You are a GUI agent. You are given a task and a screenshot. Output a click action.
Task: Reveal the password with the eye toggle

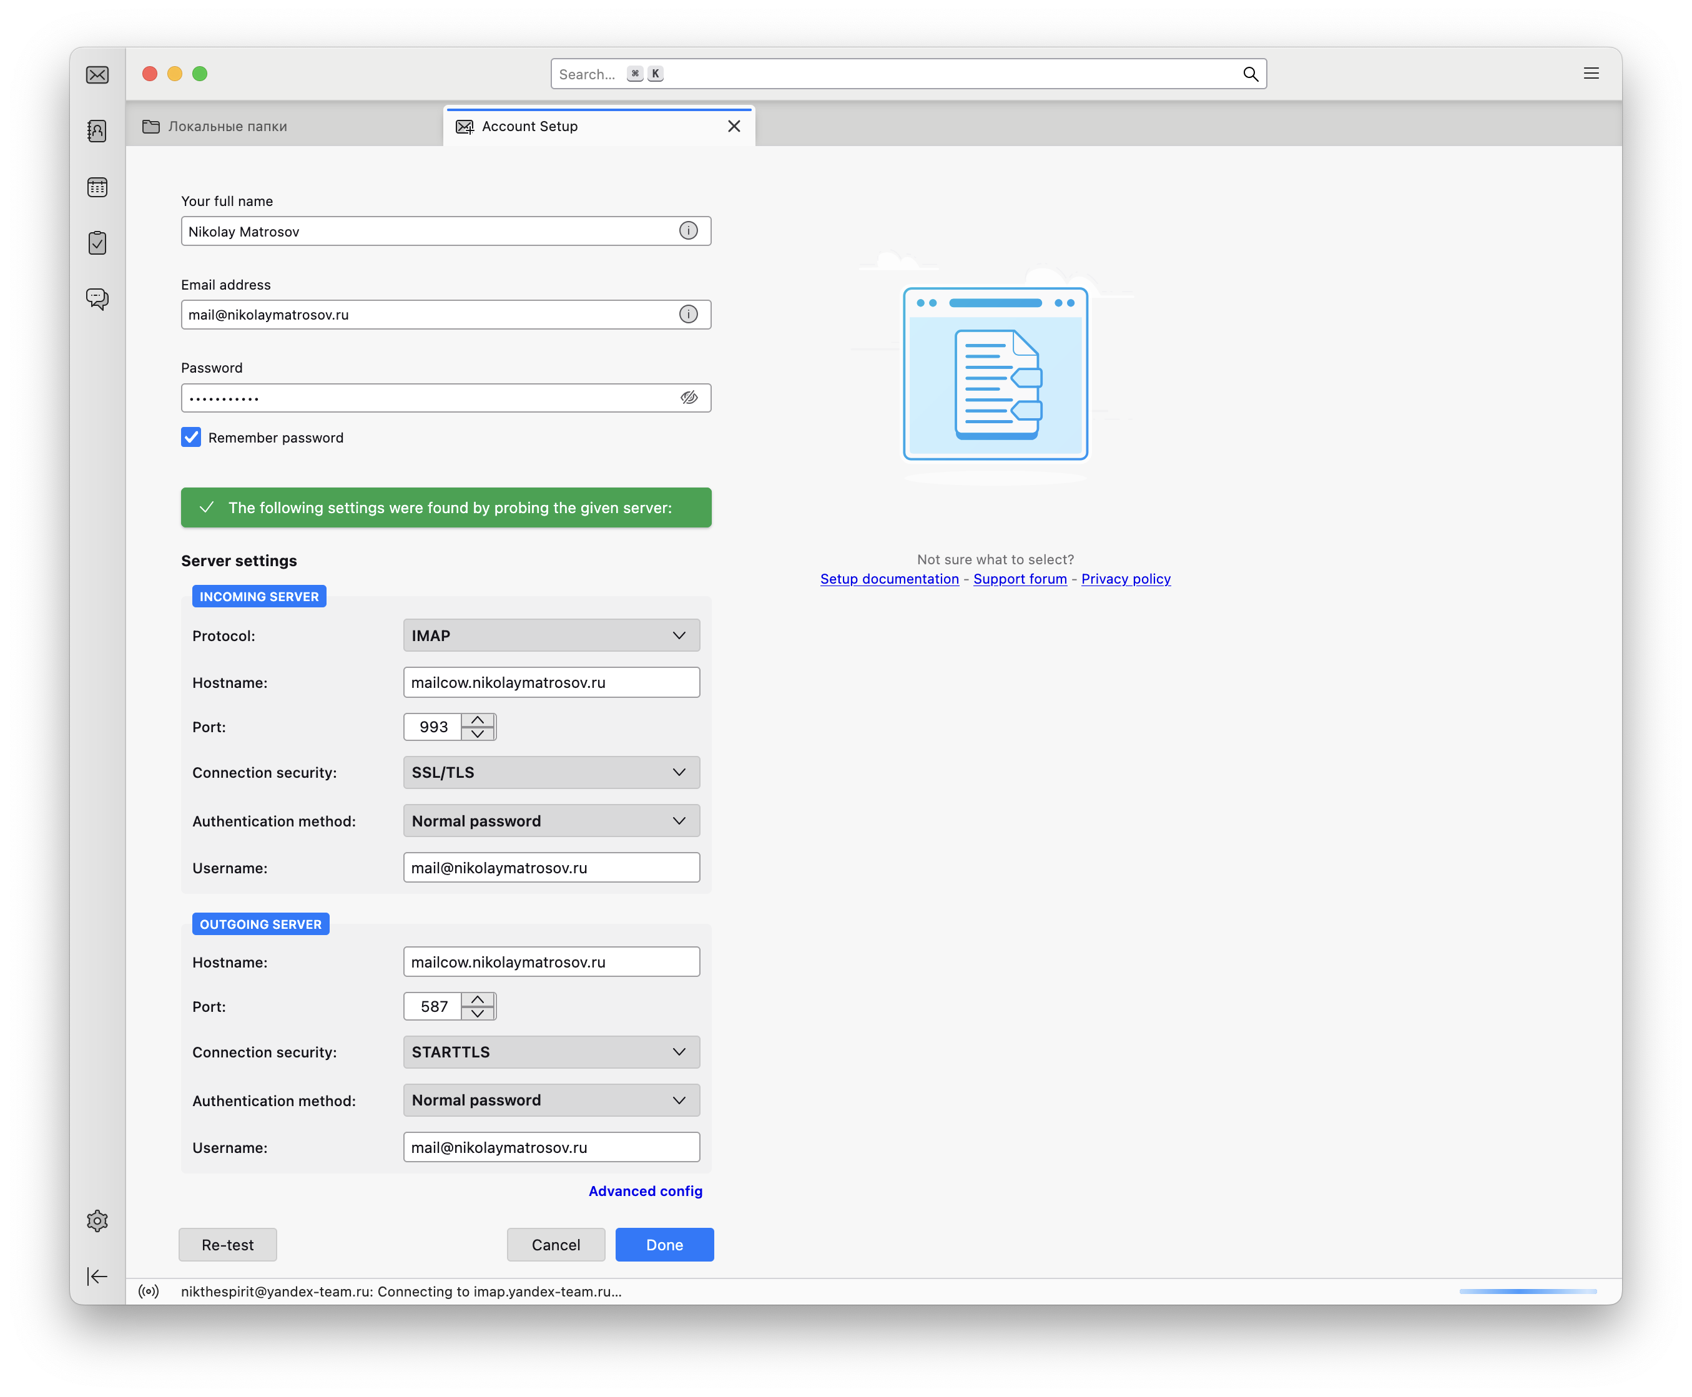point(688,397)
